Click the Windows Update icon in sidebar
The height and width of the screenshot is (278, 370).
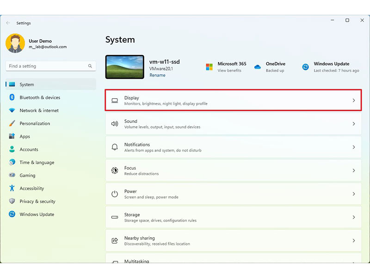(12, 214)
